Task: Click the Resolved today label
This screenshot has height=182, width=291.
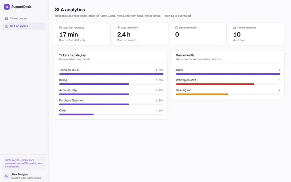Action: coord(188,28)
